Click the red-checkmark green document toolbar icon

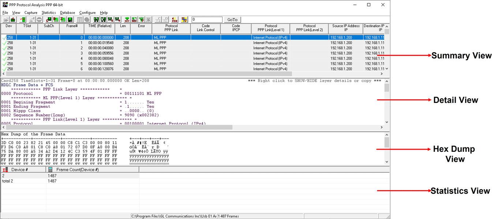tap(23, 19)
